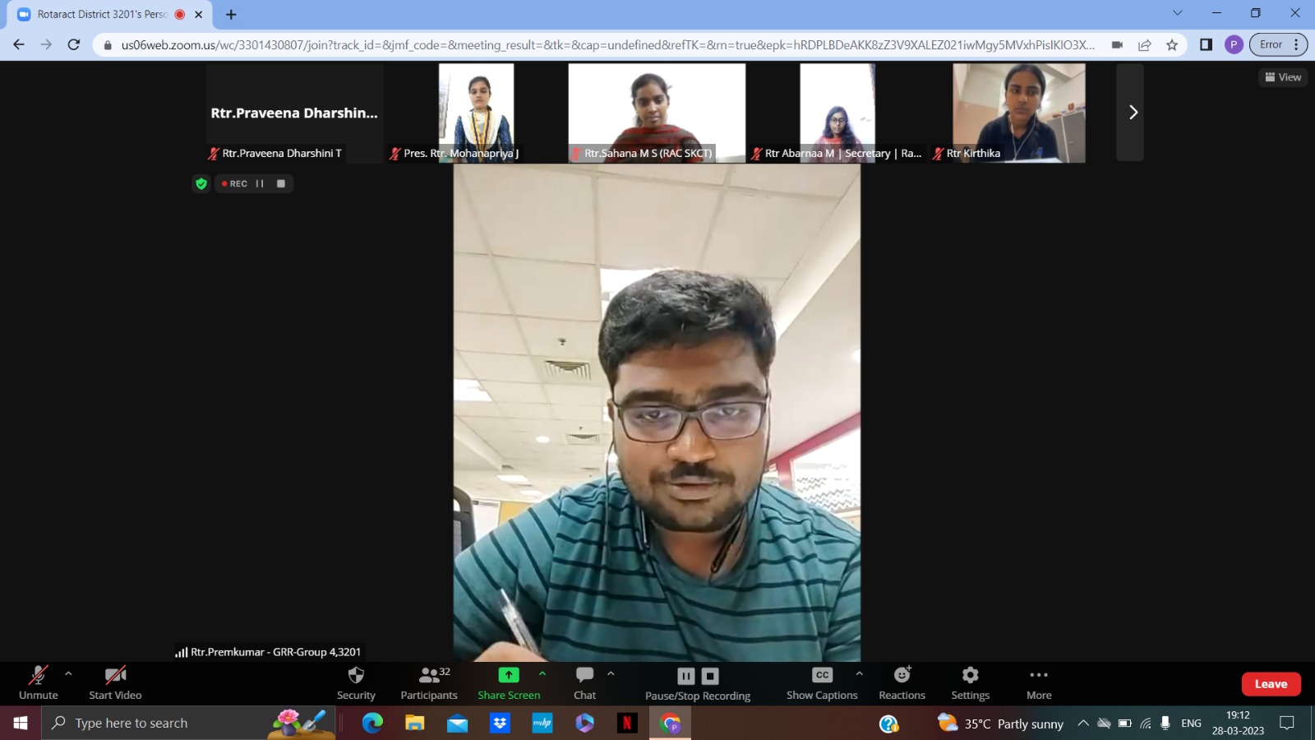This screenshot has width=1315, height=740.
Task: Pause the recording in toolbar
Action: (685, 676)
